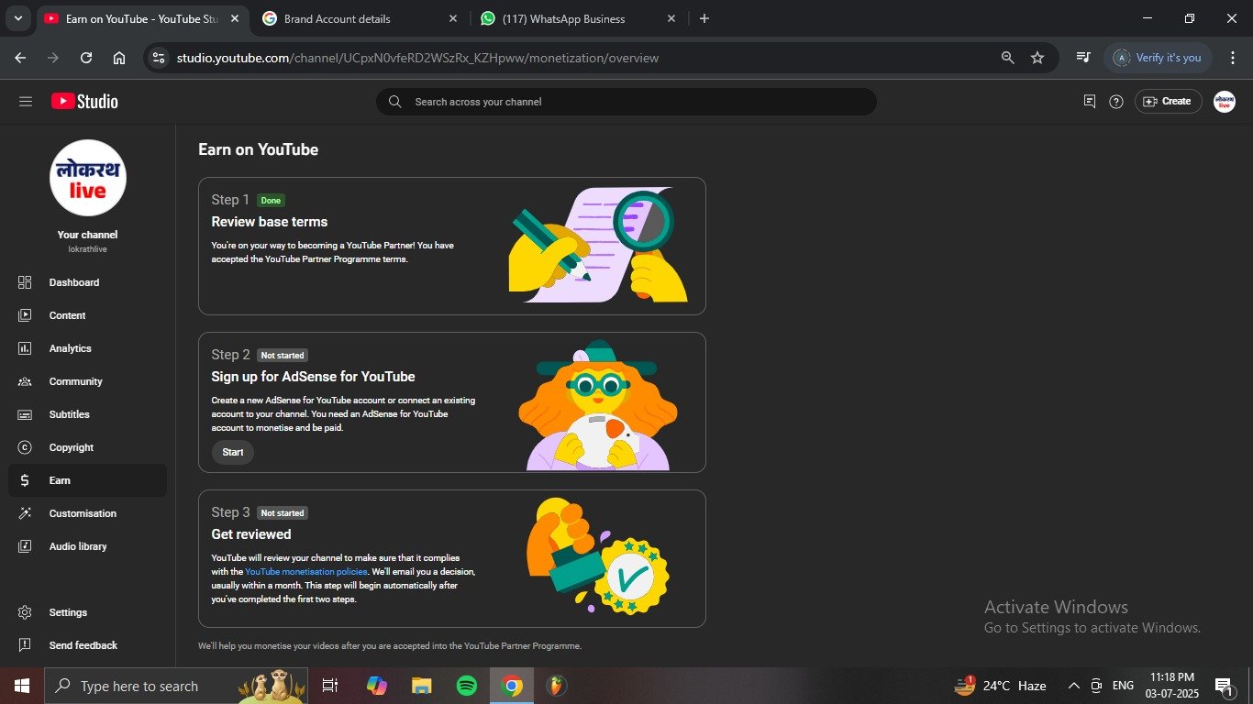Open Copilot icon on taskbar
Viewport: 1253px width, 704px height.
click(x=376, y=686)
